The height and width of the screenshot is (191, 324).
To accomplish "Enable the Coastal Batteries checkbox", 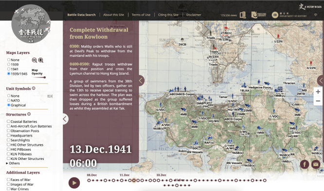I will click(8, 122).
